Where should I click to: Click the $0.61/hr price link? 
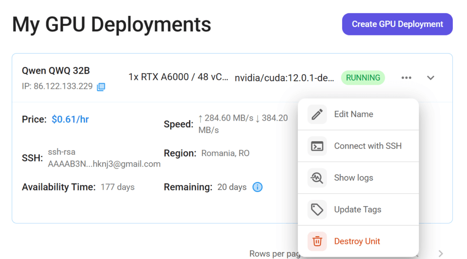pyautogui.click(x=70, y=119)
